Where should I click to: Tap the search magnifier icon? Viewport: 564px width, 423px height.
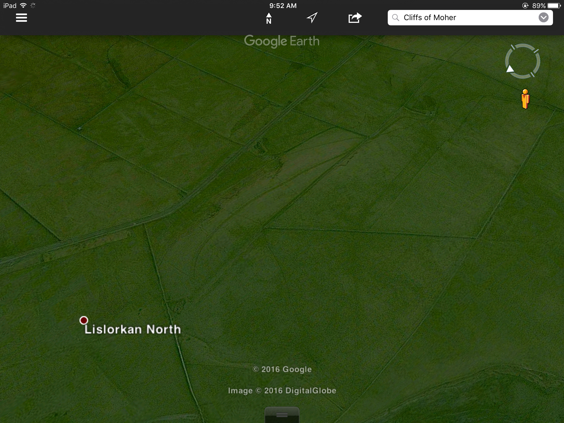[395, 18]
